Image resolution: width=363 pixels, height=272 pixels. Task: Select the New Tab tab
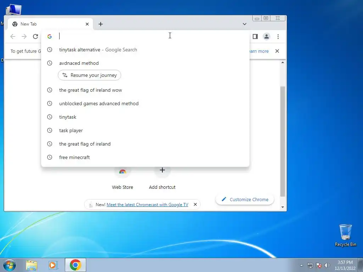point(50,24)
